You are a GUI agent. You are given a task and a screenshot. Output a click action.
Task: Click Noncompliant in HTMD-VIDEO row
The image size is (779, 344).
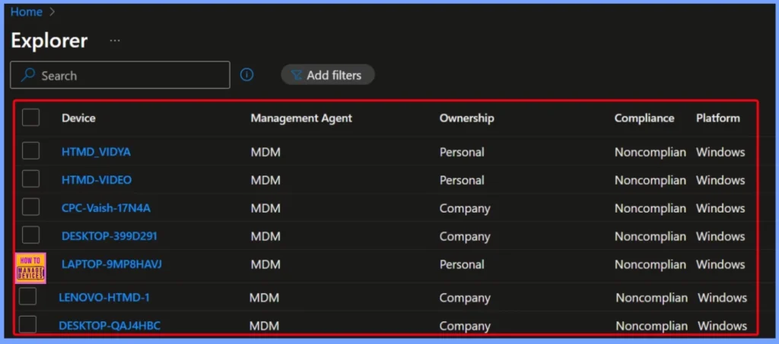tap(650, 181)
